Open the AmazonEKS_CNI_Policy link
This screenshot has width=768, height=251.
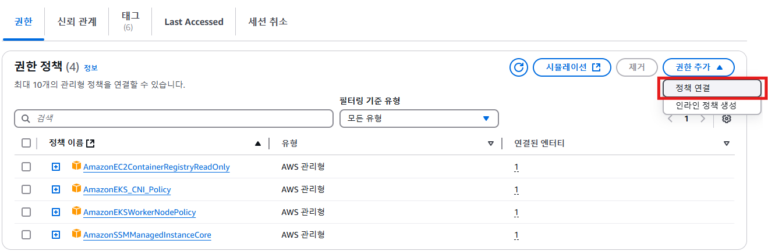tap(127, 189)
